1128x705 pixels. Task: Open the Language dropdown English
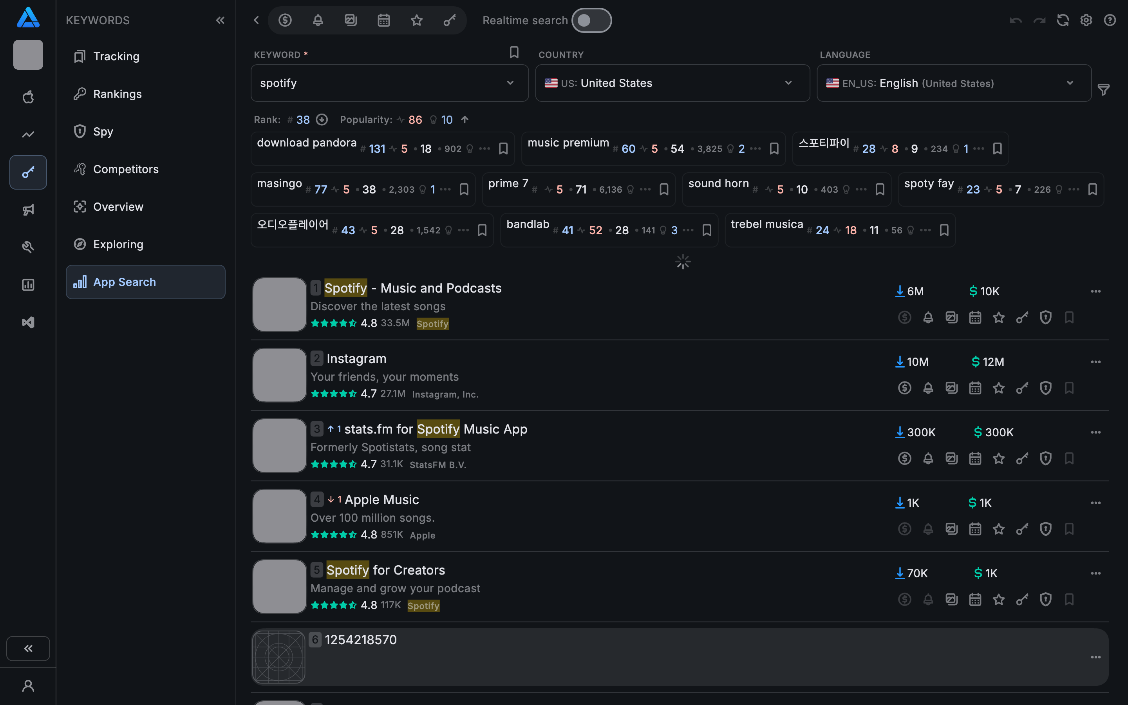coord(953,83)
